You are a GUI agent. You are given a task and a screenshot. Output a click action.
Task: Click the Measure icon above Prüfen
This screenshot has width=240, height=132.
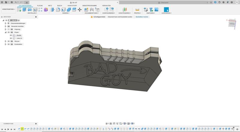[137, 10]
